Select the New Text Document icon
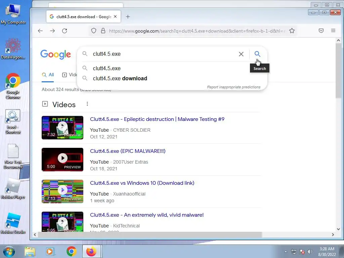The width and height of the screenshot is (344, 258). pos(13,156)
